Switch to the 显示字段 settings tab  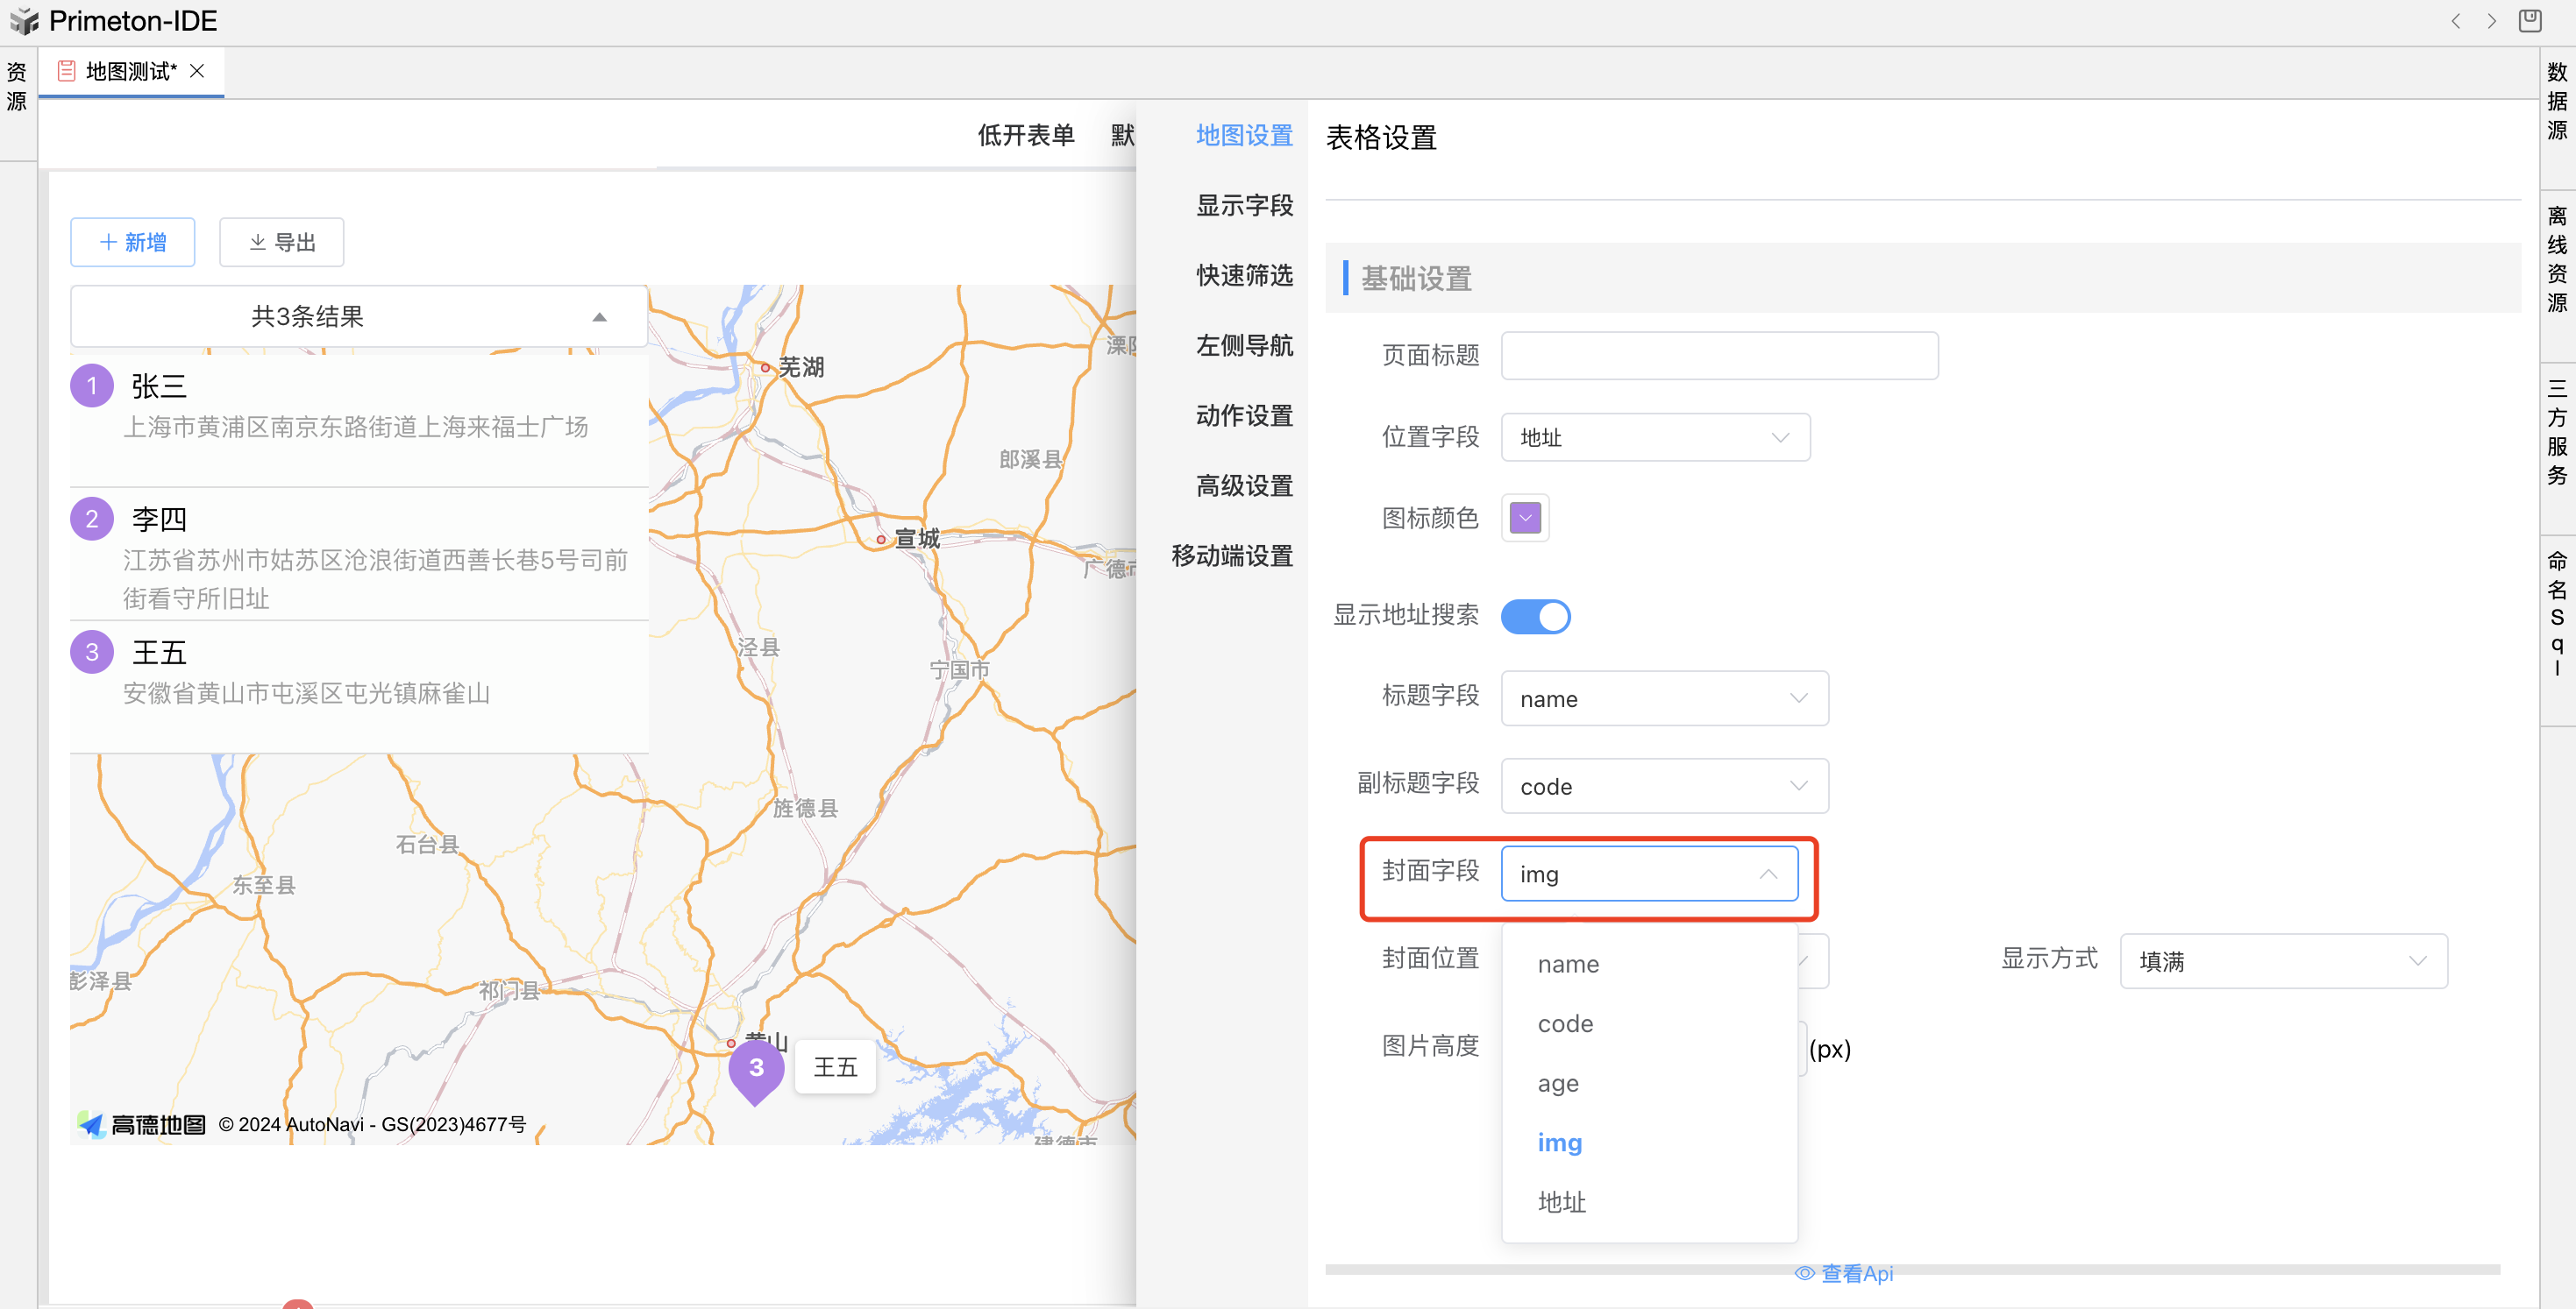(x=1244, y=206)
